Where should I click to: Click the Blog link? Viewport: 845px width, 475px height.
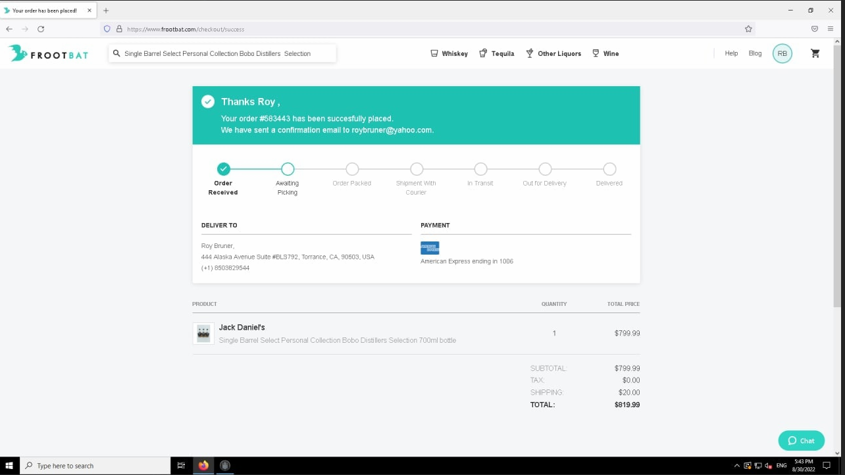pos(755,53)
